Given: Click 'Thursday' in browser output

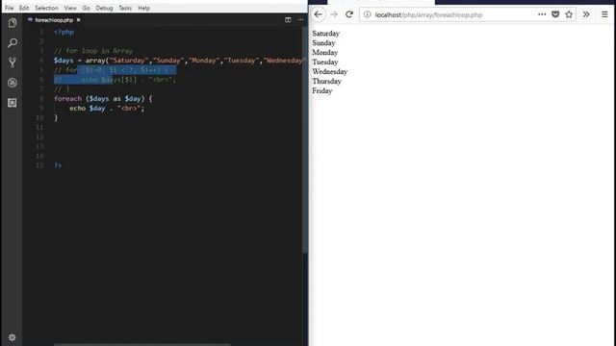Looking at the screenshot, I should pos(326,81).
